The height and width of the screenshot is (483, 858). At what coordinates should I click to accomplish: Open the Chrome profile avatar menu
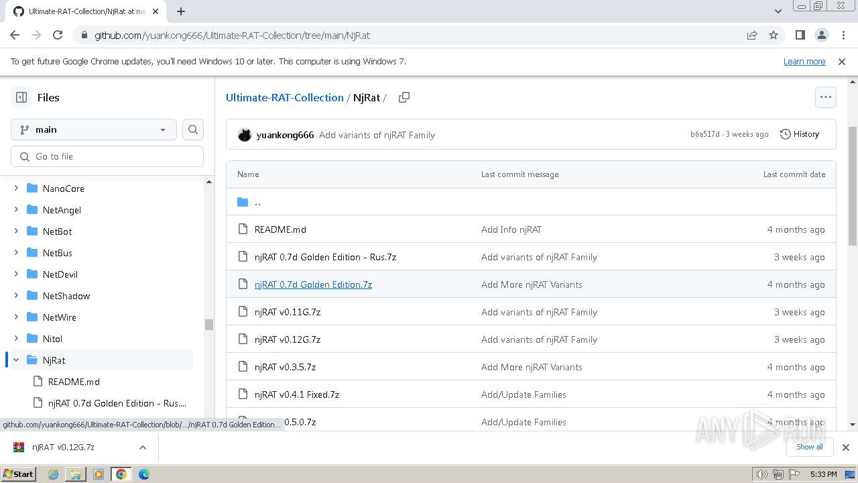point(822,35)
